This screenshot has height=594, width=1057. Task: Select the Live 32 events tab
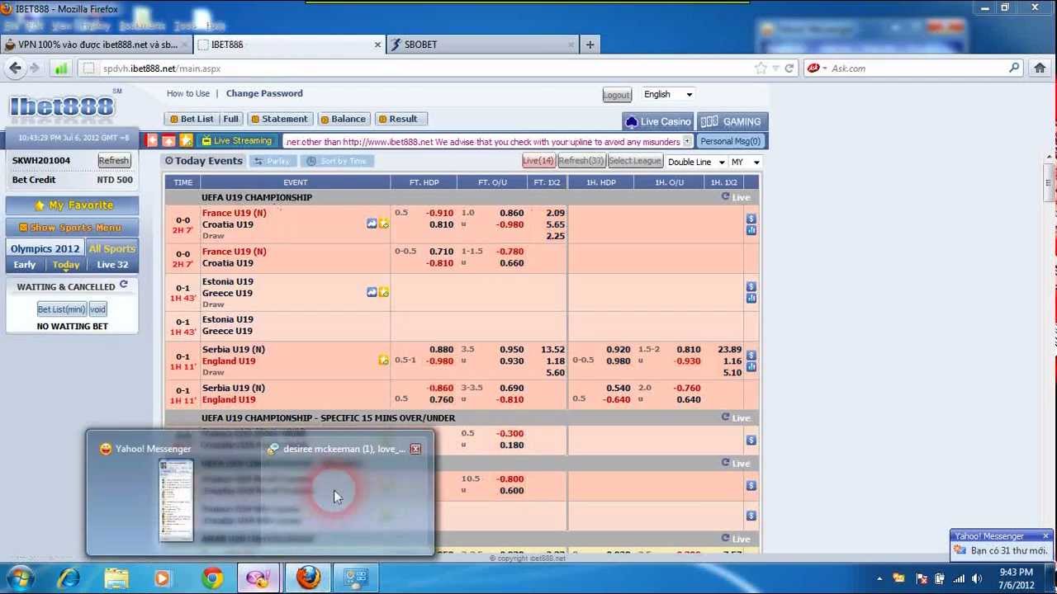pos(112,265)
